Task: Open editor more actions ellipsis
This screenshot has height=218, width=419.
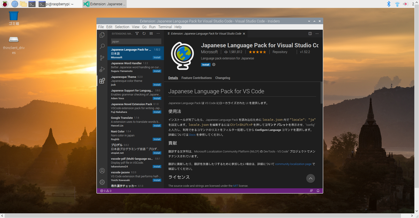Action: tap(317, 34)
